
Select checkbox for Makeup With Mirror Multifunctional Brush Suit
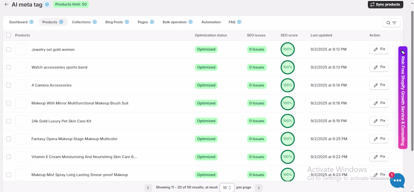(9, 103)
